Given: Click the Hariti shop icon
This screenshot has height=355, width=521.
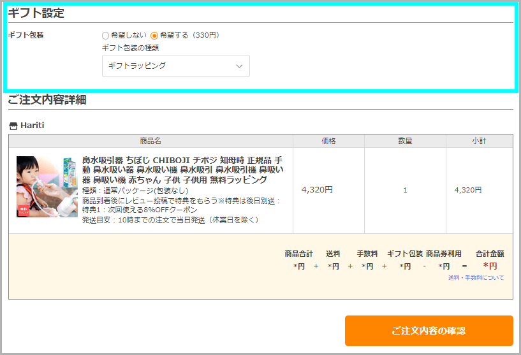Looking at the screenshot, I should (x=13, y=126).
